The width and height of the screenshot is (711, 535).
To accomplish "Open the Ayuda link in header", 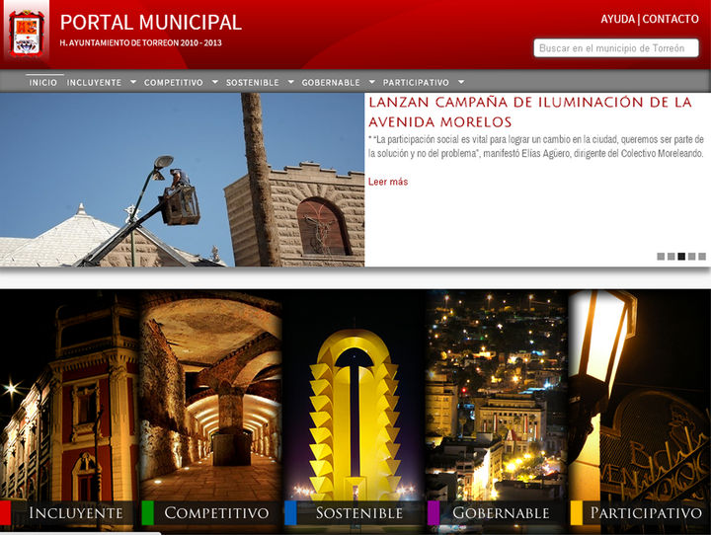I will 617,19.
